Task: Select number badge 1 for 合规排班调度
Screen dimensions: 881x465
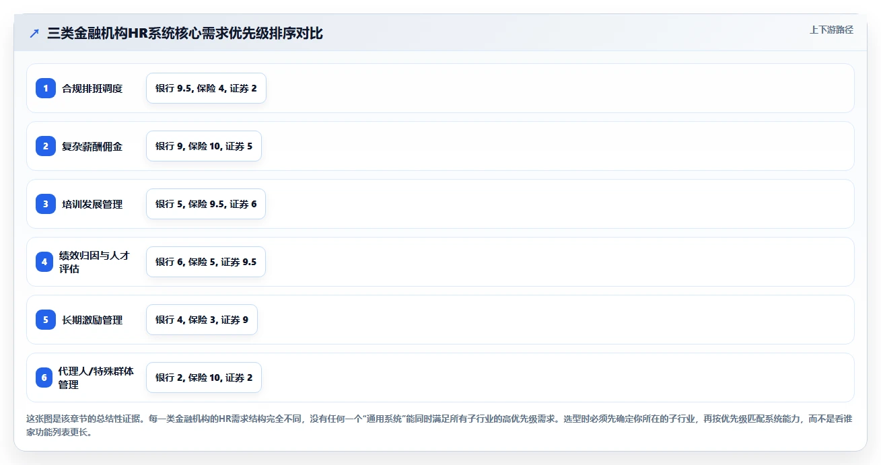Action: point(46,88)
